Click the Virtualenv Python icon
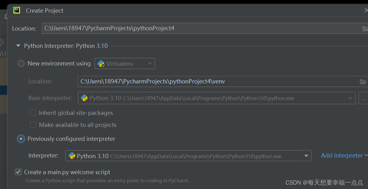 [x=101, y=64]
